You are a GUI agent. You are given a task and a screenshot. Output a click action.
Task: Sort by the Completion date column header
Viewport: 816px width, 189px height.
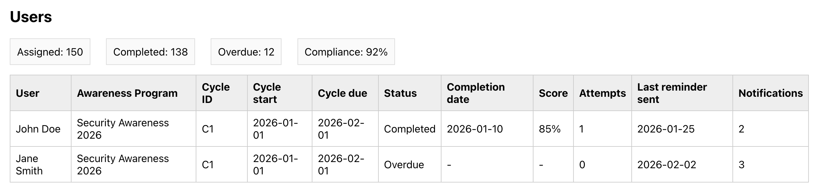point(476,93)
